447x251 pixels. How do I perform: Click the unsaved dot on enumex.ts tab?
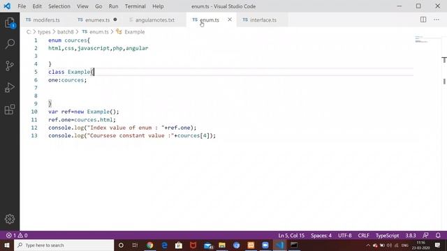coord(115,20)
